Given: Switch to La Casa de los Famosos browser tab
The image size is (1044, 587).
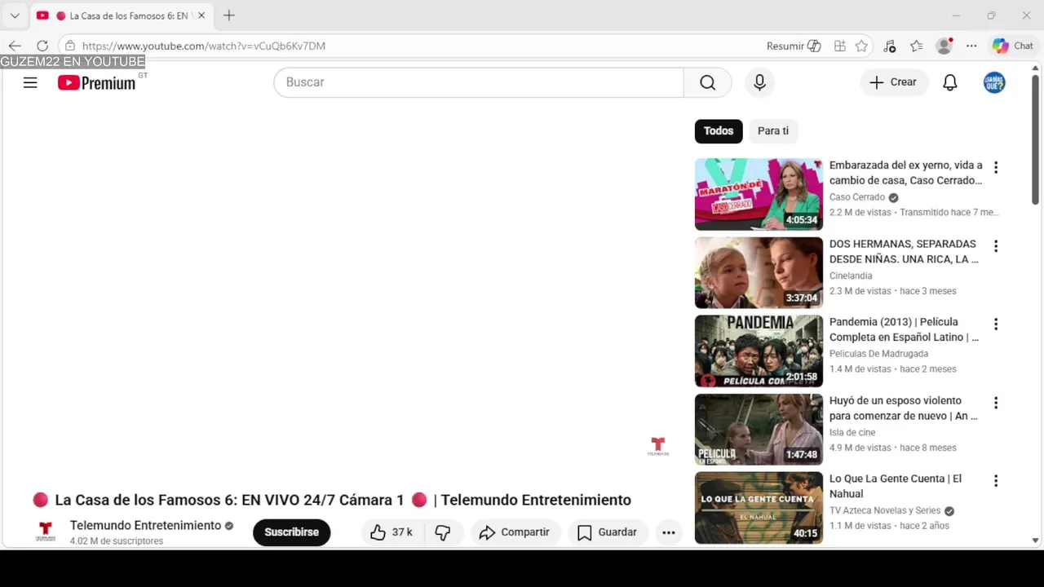Looking at the screenshot, I should (x=121, y=15).
